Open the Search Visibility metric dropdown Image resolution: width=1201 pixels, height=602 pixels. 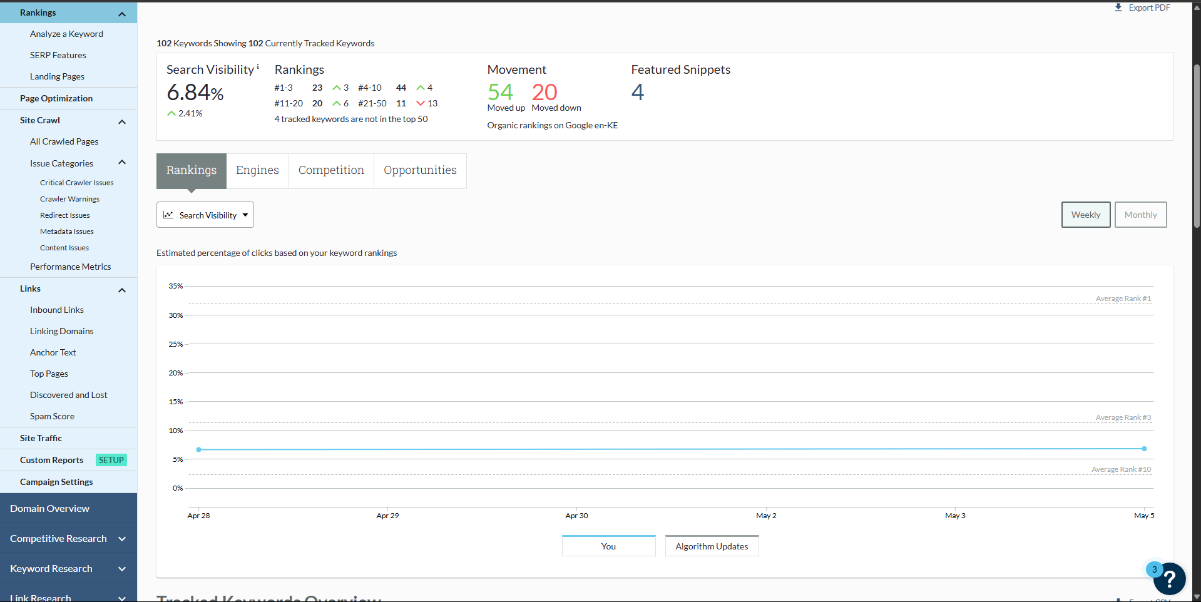pos(205,215)
